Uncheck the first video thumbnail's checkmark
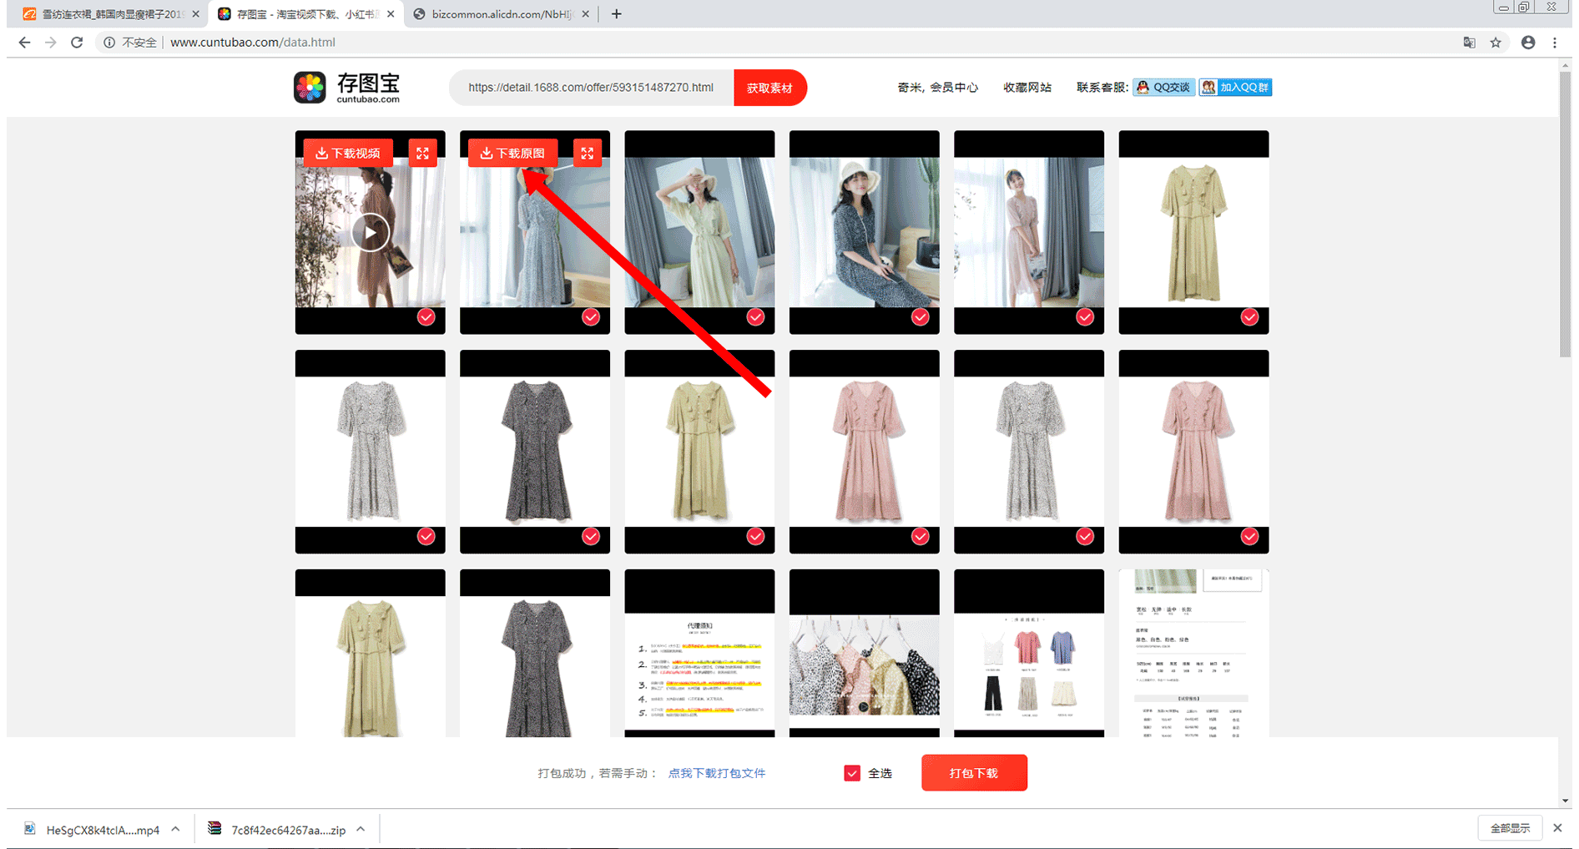1579x849 pixels. point(426,317)
